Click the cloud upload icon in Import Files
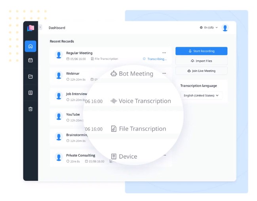Image resolution: width=257 pixels, height=201 pixels. [x=192, y=61]
